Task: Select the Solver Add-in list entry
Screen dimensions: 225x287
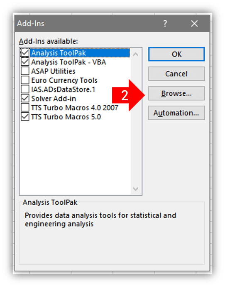Action: pyautogui.click(x=54, y=99)
